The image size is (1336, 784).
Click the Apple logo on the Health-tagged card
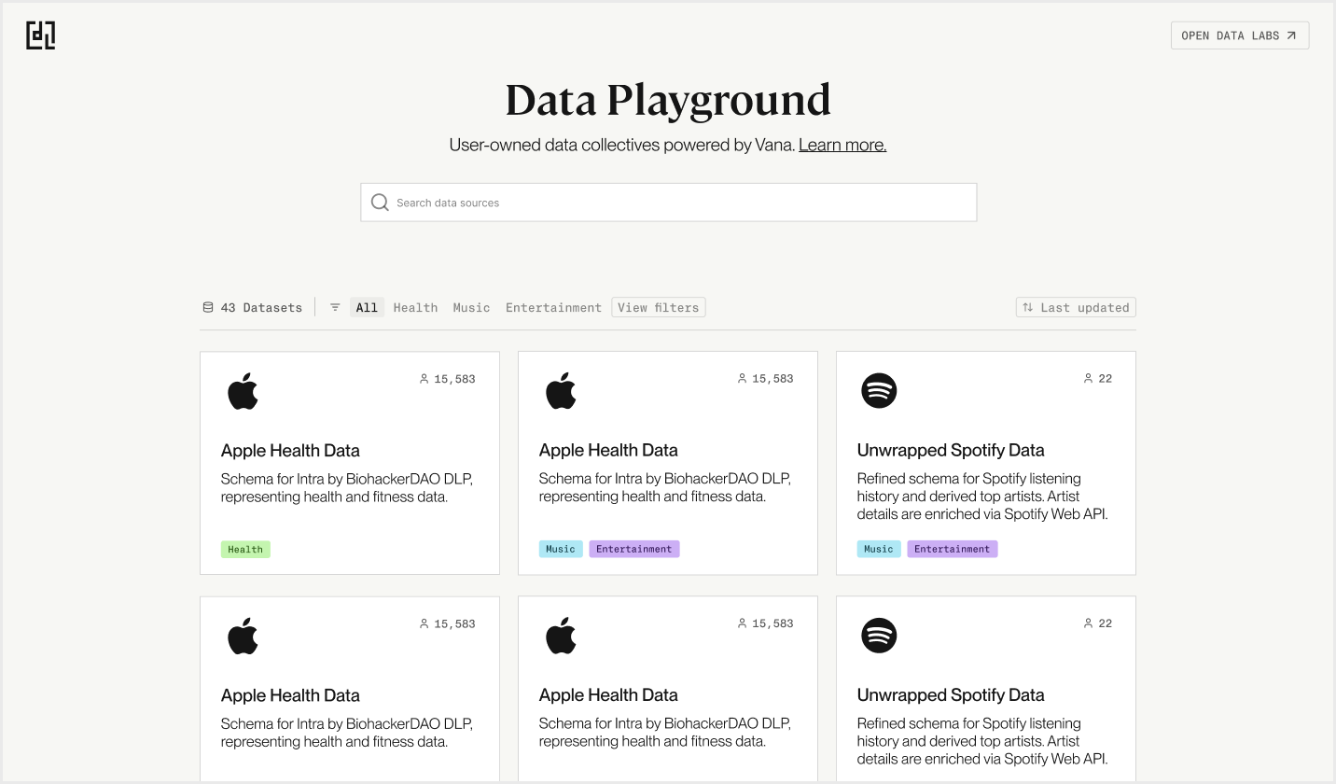pos(243,391)
